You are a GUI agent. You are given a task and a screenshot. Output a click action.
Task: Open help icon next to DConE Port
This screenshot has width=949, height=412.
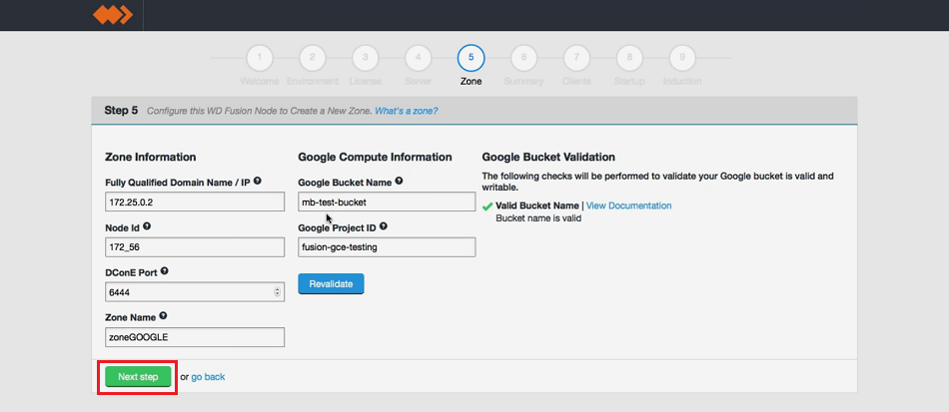tap(164, 271)
